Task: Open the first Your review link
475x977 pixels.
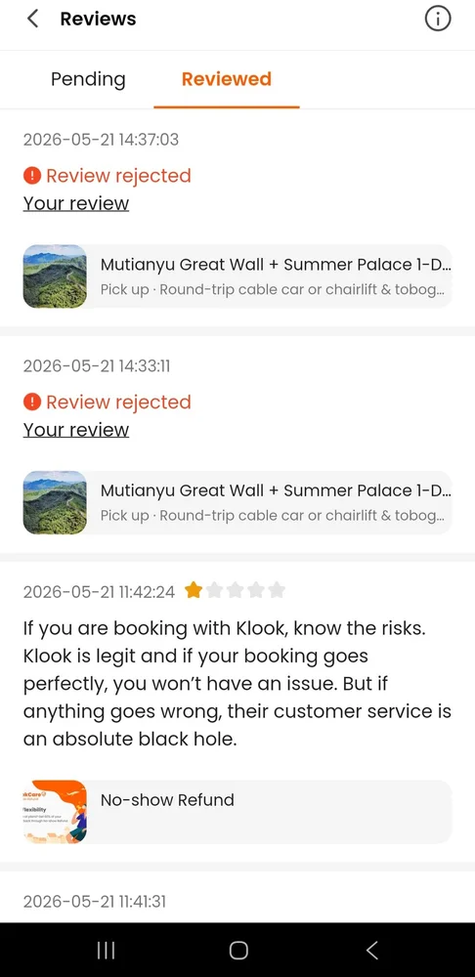Action: click(76, 203)
